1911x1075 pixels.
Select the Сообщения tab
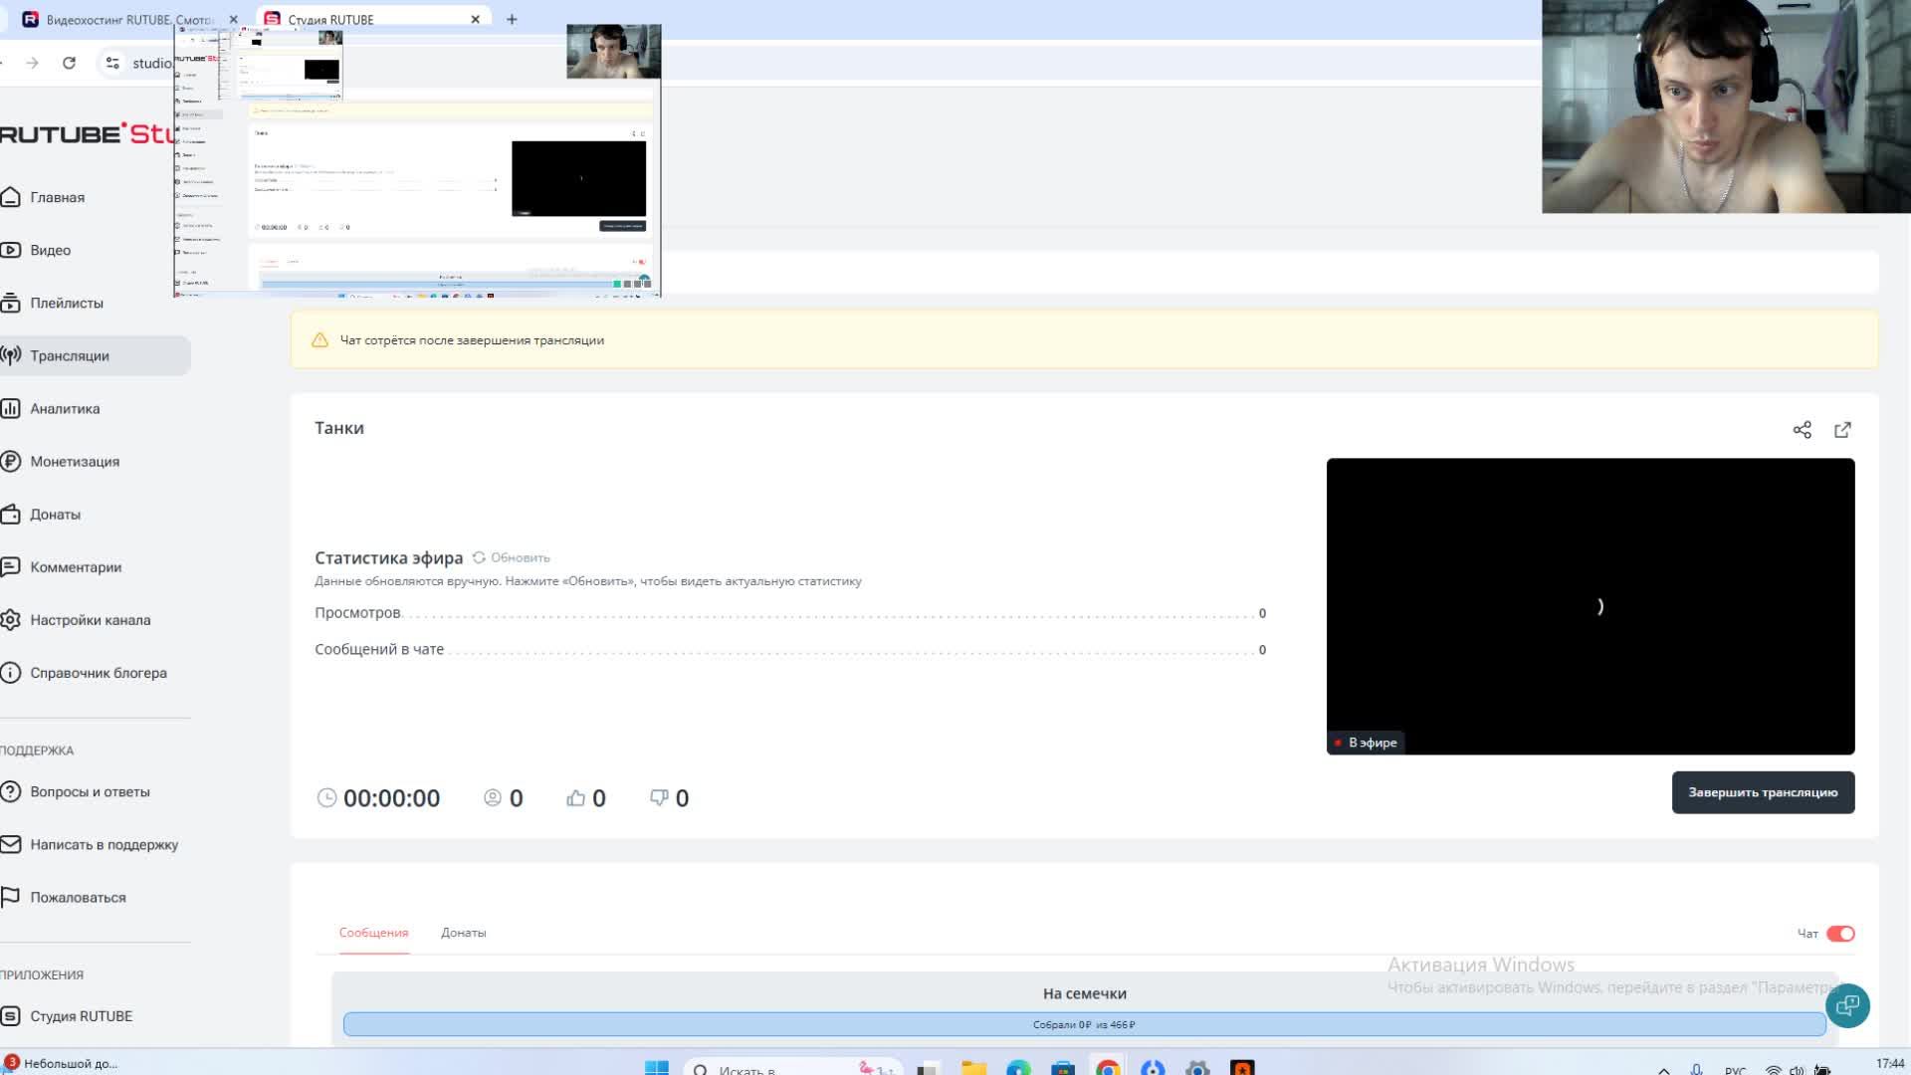point(373,934)
